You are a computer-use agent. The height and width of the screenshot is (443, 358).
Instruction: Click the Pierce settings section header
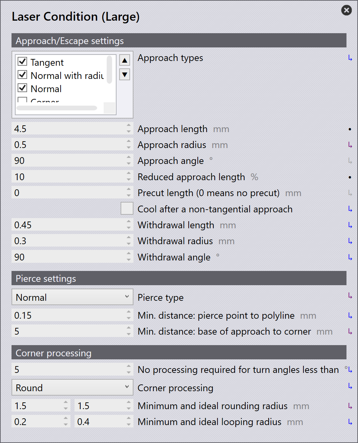tap(179, 278)
